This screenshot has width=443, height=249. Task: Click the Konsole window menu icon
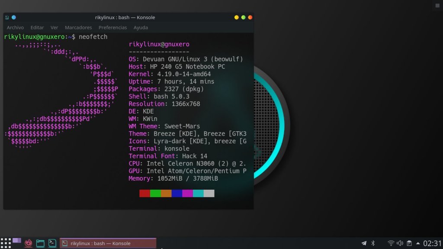tap(7, 17)
